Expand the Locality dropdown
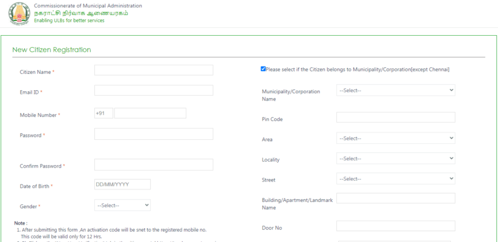Image resolution: width=498 pixels, height=242 pixels. [396, 159]
